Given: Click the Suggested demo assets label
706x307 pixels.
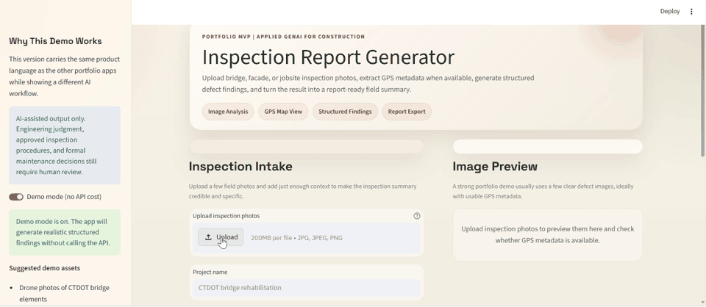Looking at the screenshot, I should tap(45, 268).
